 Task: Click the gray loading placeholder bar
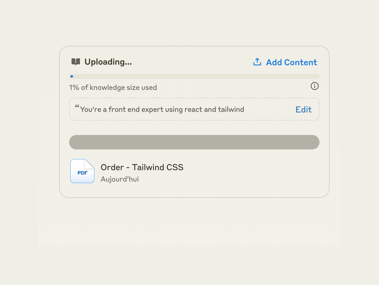pos(194,142)
